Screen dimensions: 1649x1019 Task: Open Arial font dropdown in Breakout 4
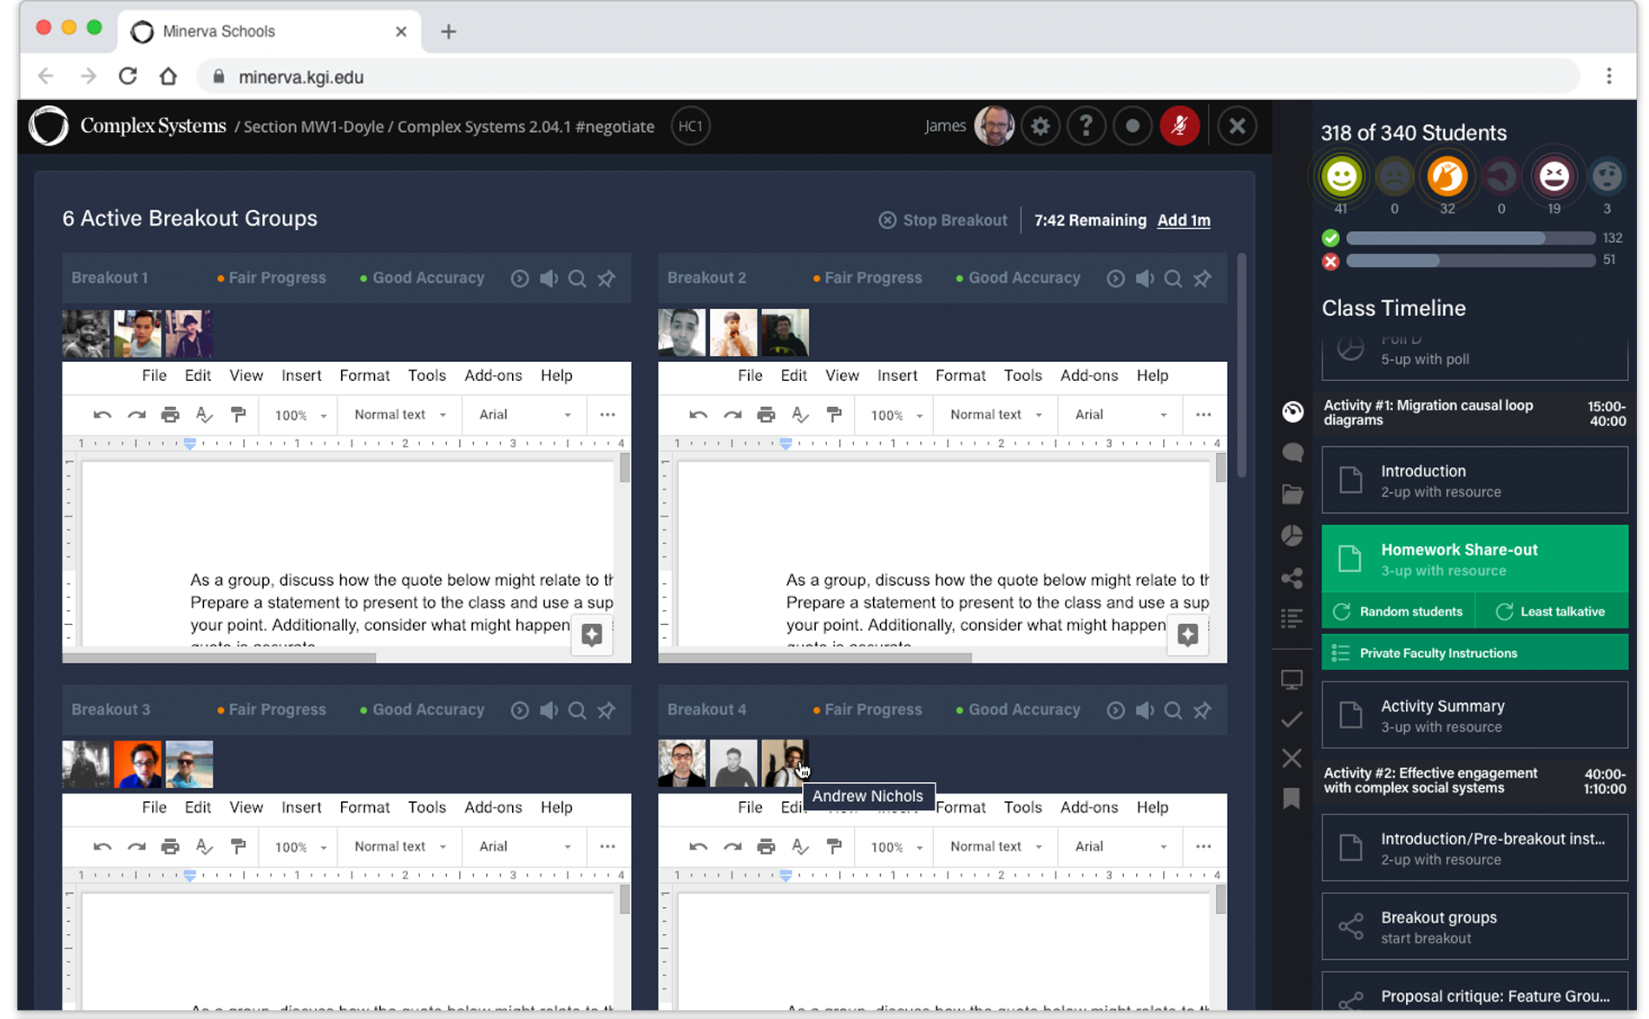pos(1121,846)
